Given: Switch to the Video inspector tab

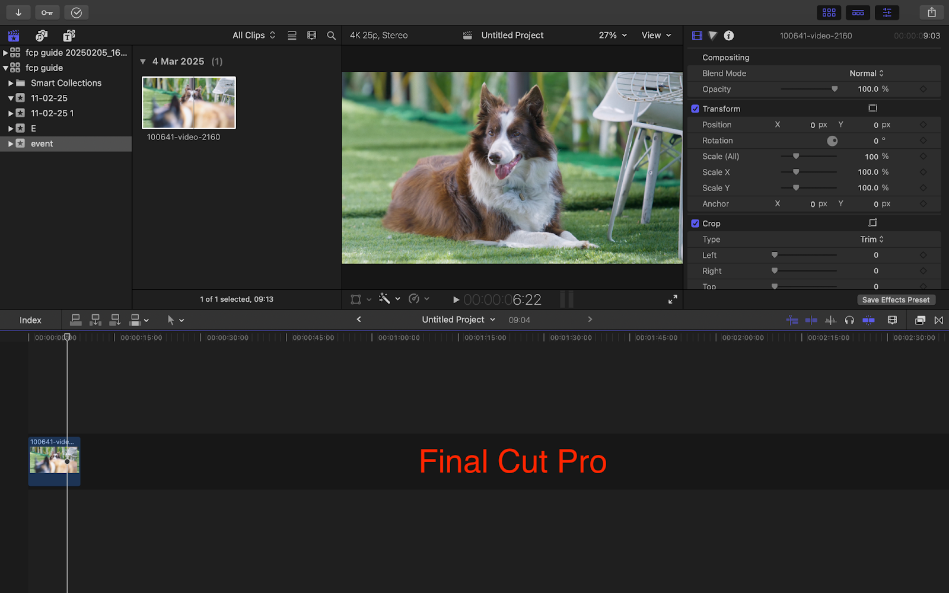Looking at the screenshot, I should pos(697,36).
